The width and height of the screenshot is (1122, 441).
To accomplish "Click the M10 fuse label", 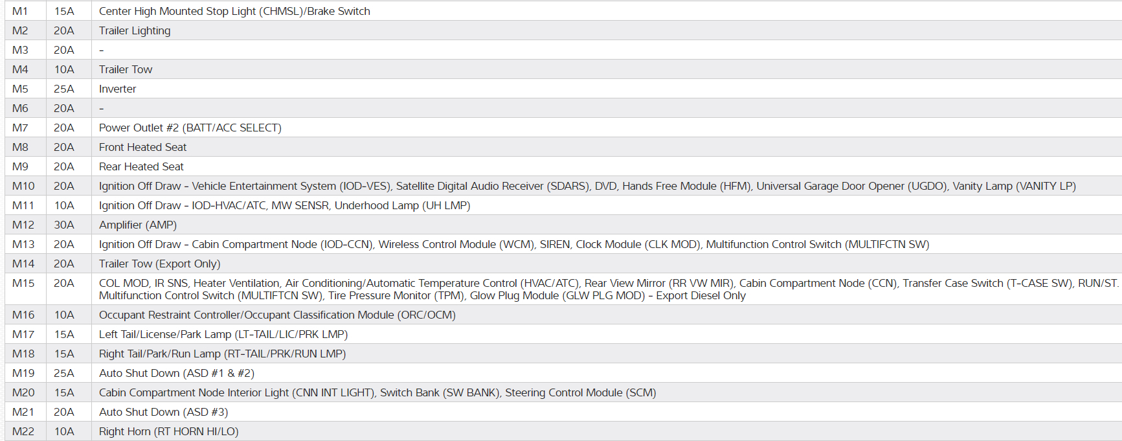I will (23, 186).
